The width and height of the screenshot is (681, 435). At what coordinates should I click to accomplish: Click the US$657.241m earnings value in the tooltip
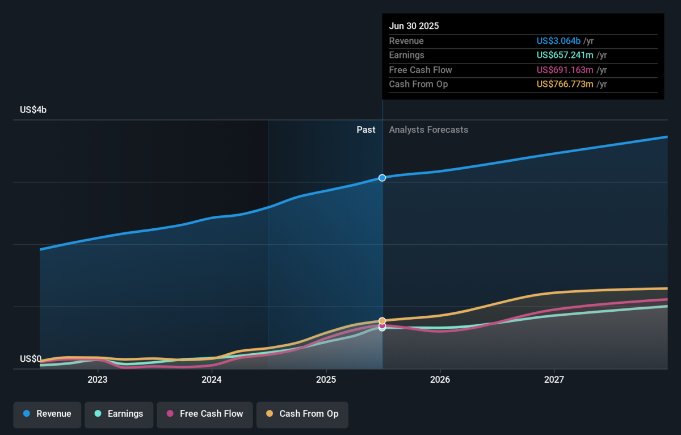point(565,55)
